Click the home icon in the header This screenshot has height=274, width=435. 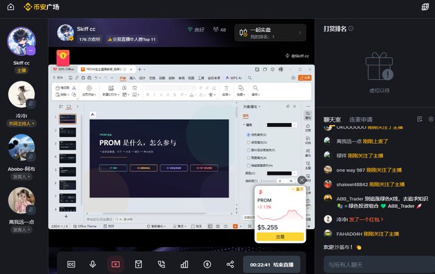(10, 6)
